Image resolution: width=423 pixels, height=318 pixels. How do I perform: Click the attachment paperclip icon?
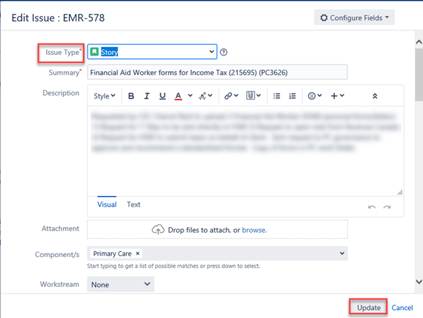(250, 96)
